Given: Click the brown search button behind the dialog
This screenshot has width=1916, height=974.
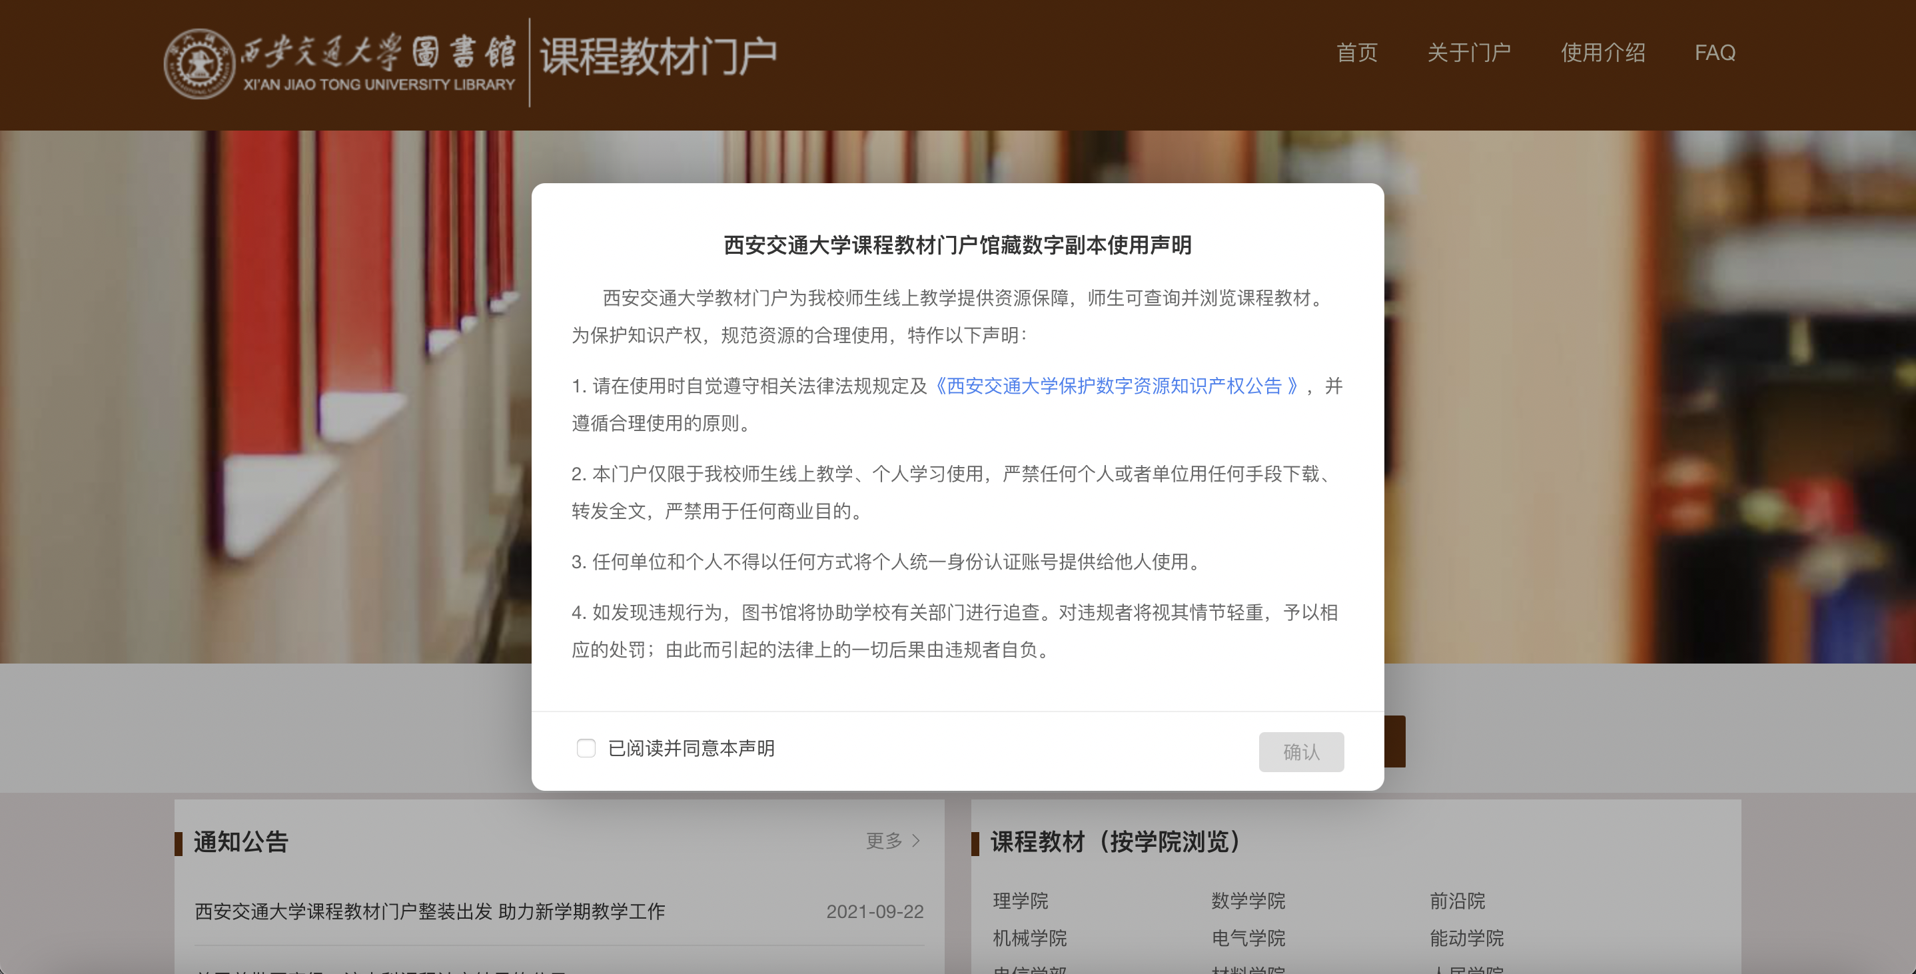Looking at the screenshot, I should click(1394, 741).
